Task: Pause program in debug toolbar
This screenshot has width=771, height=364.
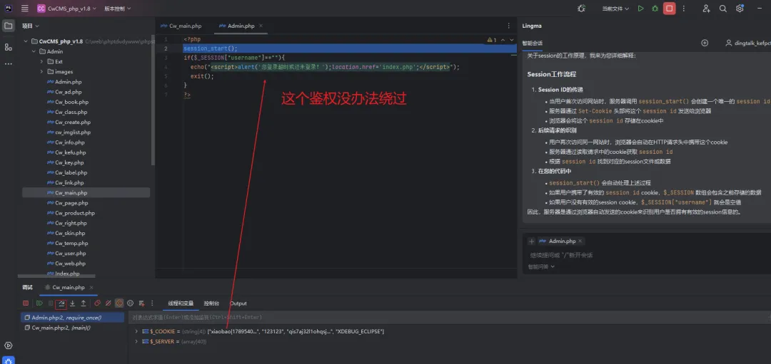Action: pos(51,303)
